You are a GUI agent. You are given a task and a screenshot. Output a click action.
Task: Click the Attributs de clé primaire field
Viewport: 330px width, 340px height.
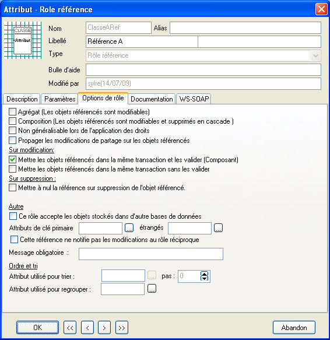(100, 228)
